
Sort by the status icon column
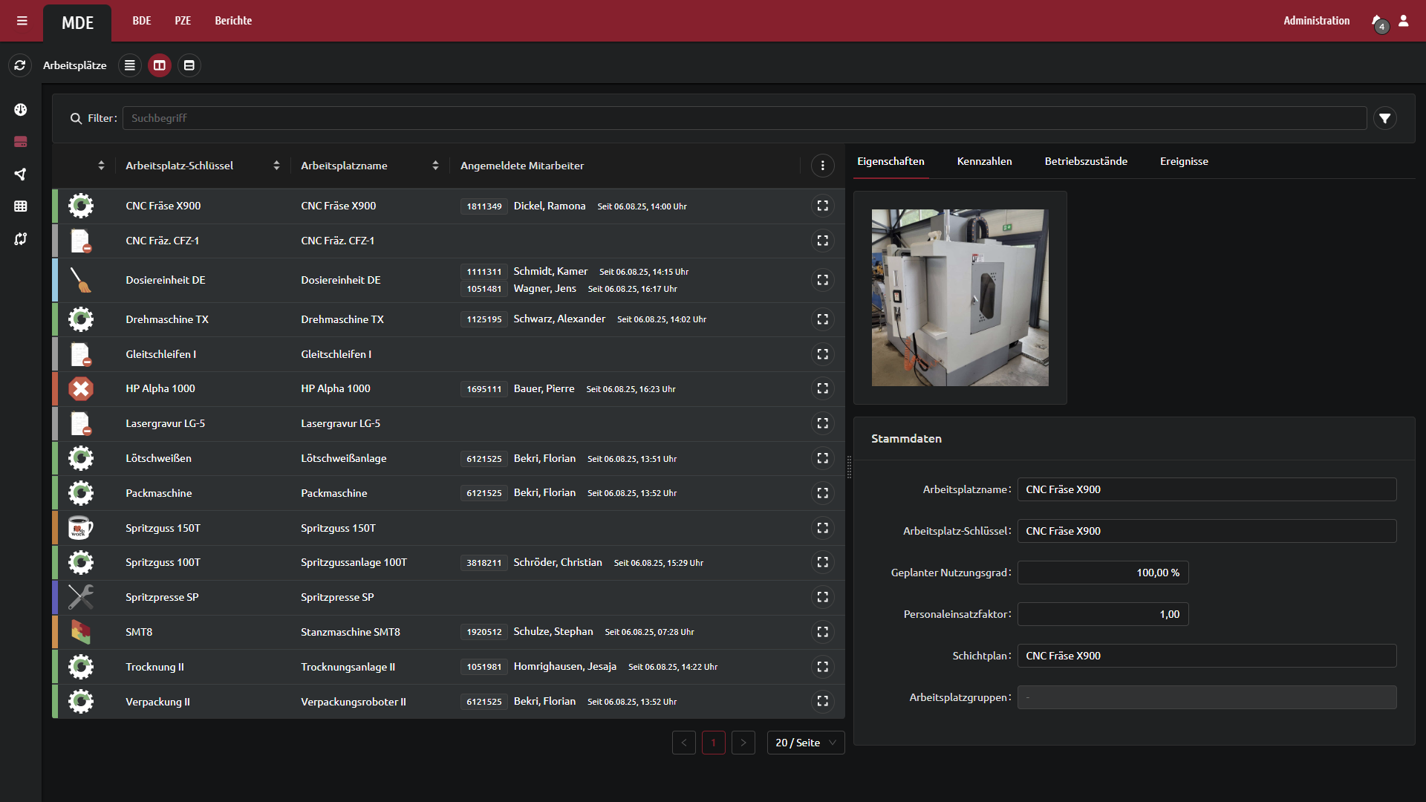[x=102, y=166]
